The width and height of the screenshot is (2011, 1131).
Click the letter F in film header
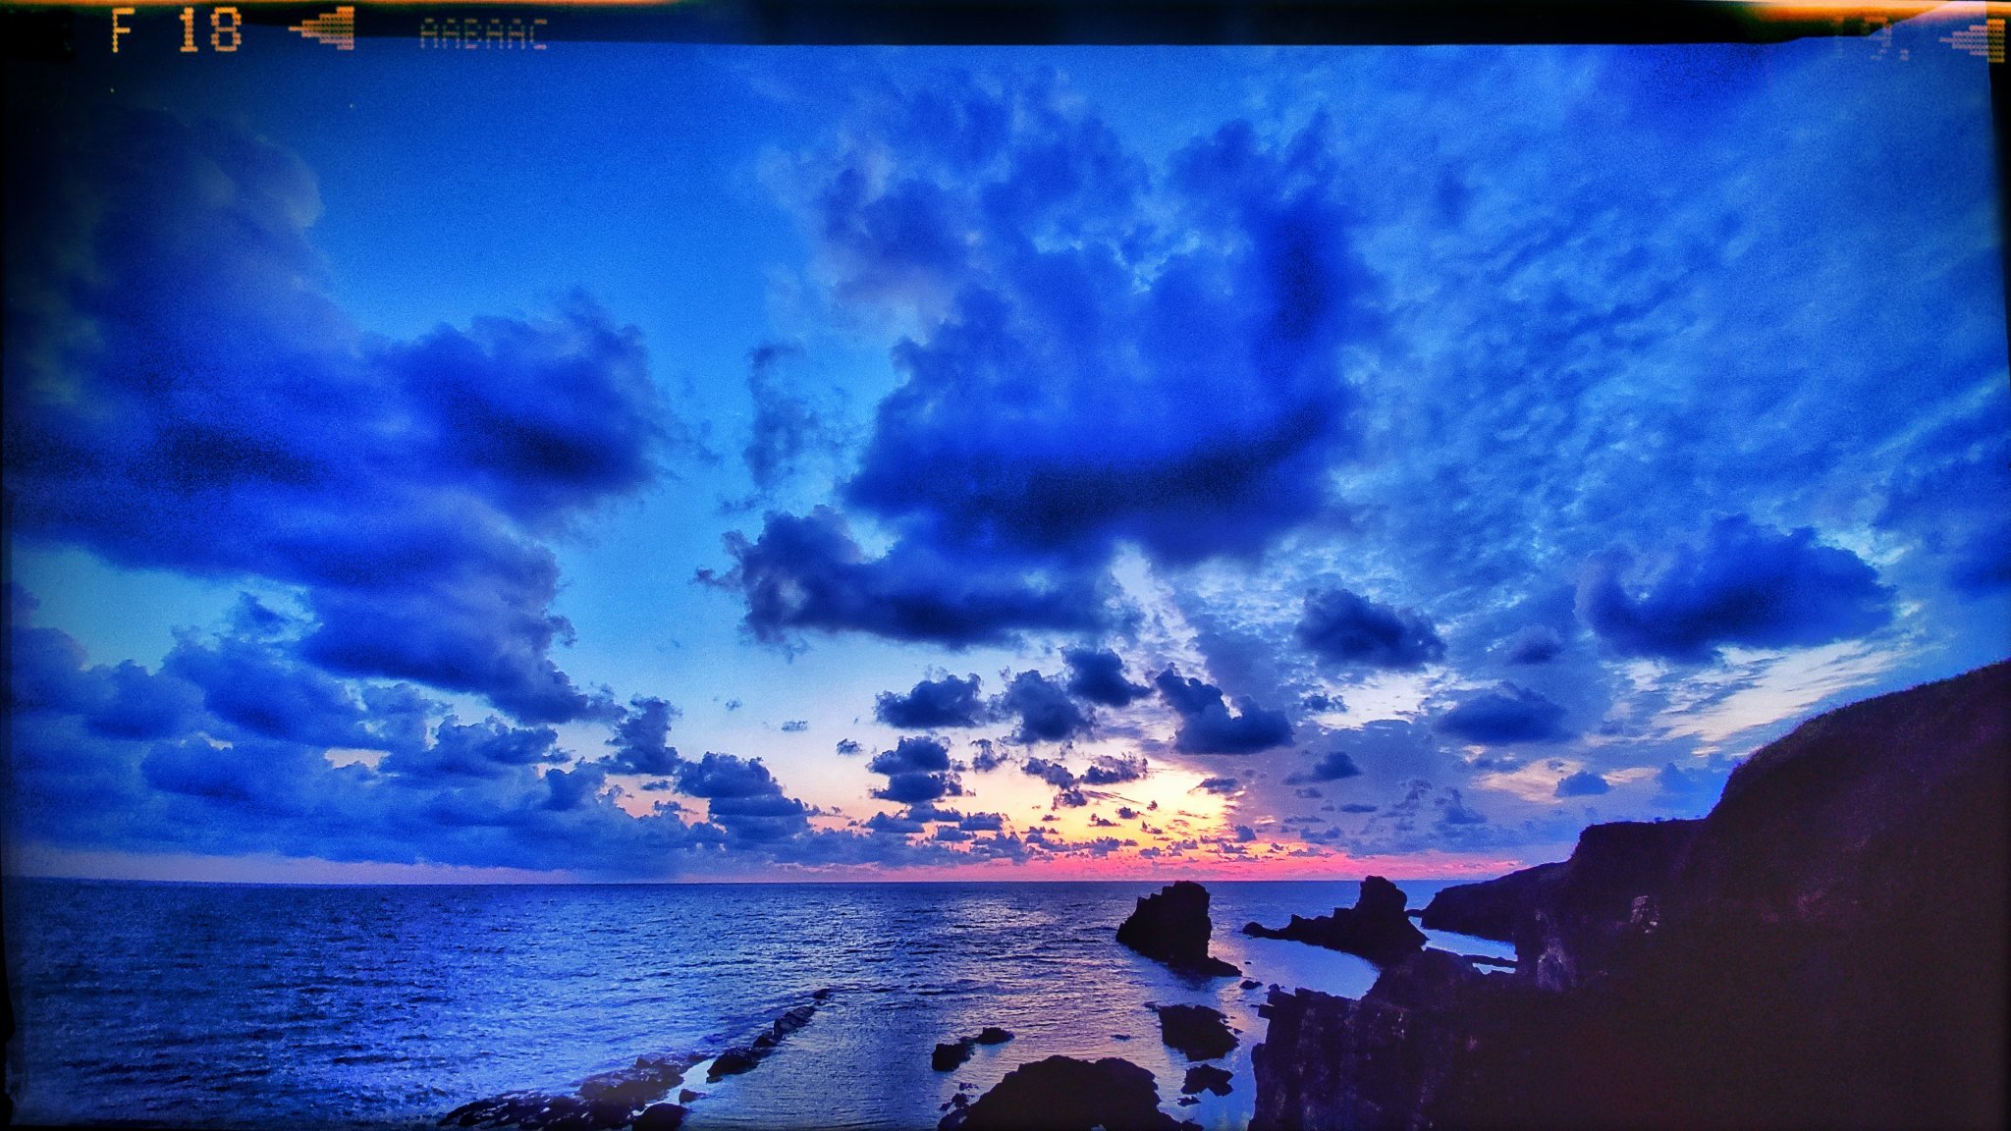122,30
